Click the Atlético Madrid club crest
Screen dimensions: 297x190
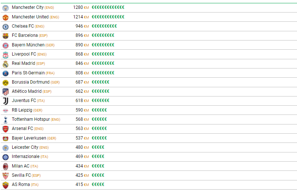pyautogui.click(x=6, y=92)
